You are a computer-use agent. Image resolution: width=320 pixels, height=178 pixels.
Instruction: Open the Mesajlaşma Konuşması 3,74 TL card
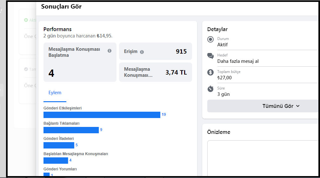point(156,72)
